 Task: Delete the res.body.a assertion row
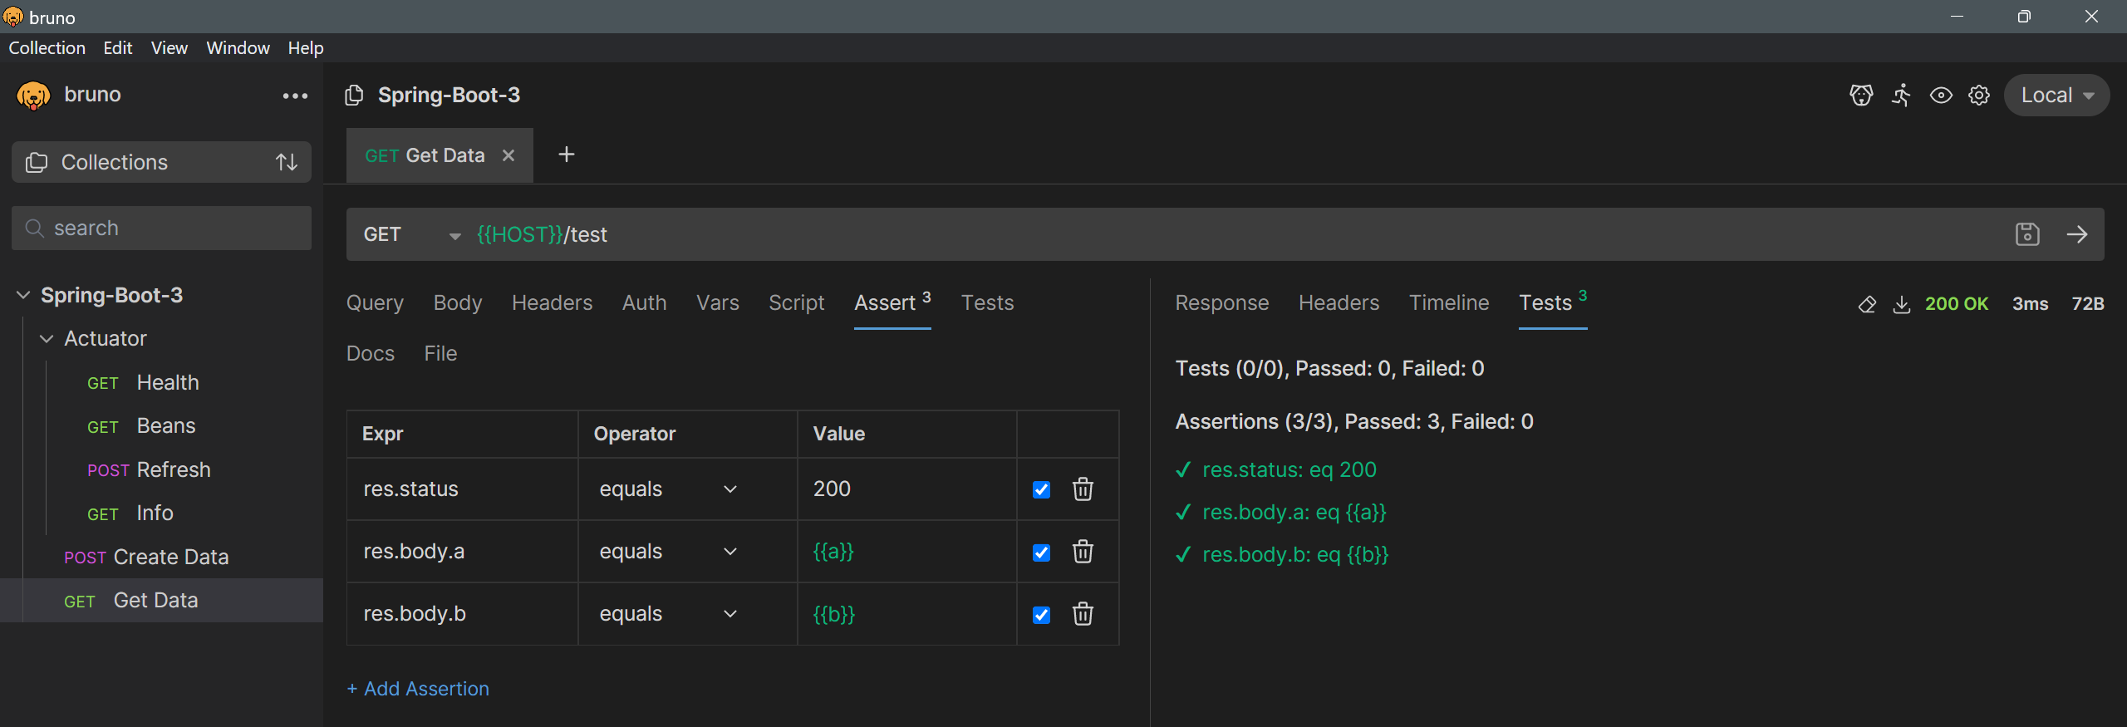[x=1083, y=551]
